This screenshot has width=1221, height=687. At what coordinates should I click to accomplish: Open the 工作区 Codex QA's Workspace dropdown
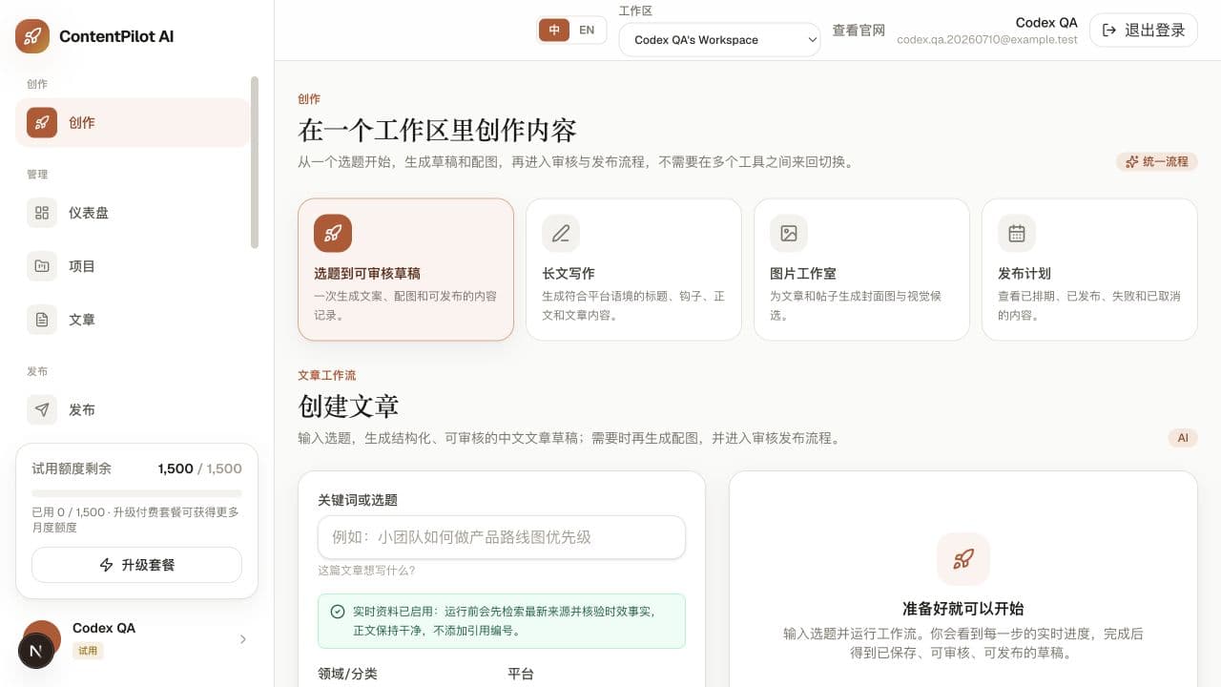pyautogui.click(x=719, y=40)
